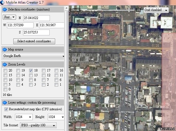Viewport: 176px width, 131px height.
Task: Open Tile format JPEG quality dropdown
Action: 38,125
